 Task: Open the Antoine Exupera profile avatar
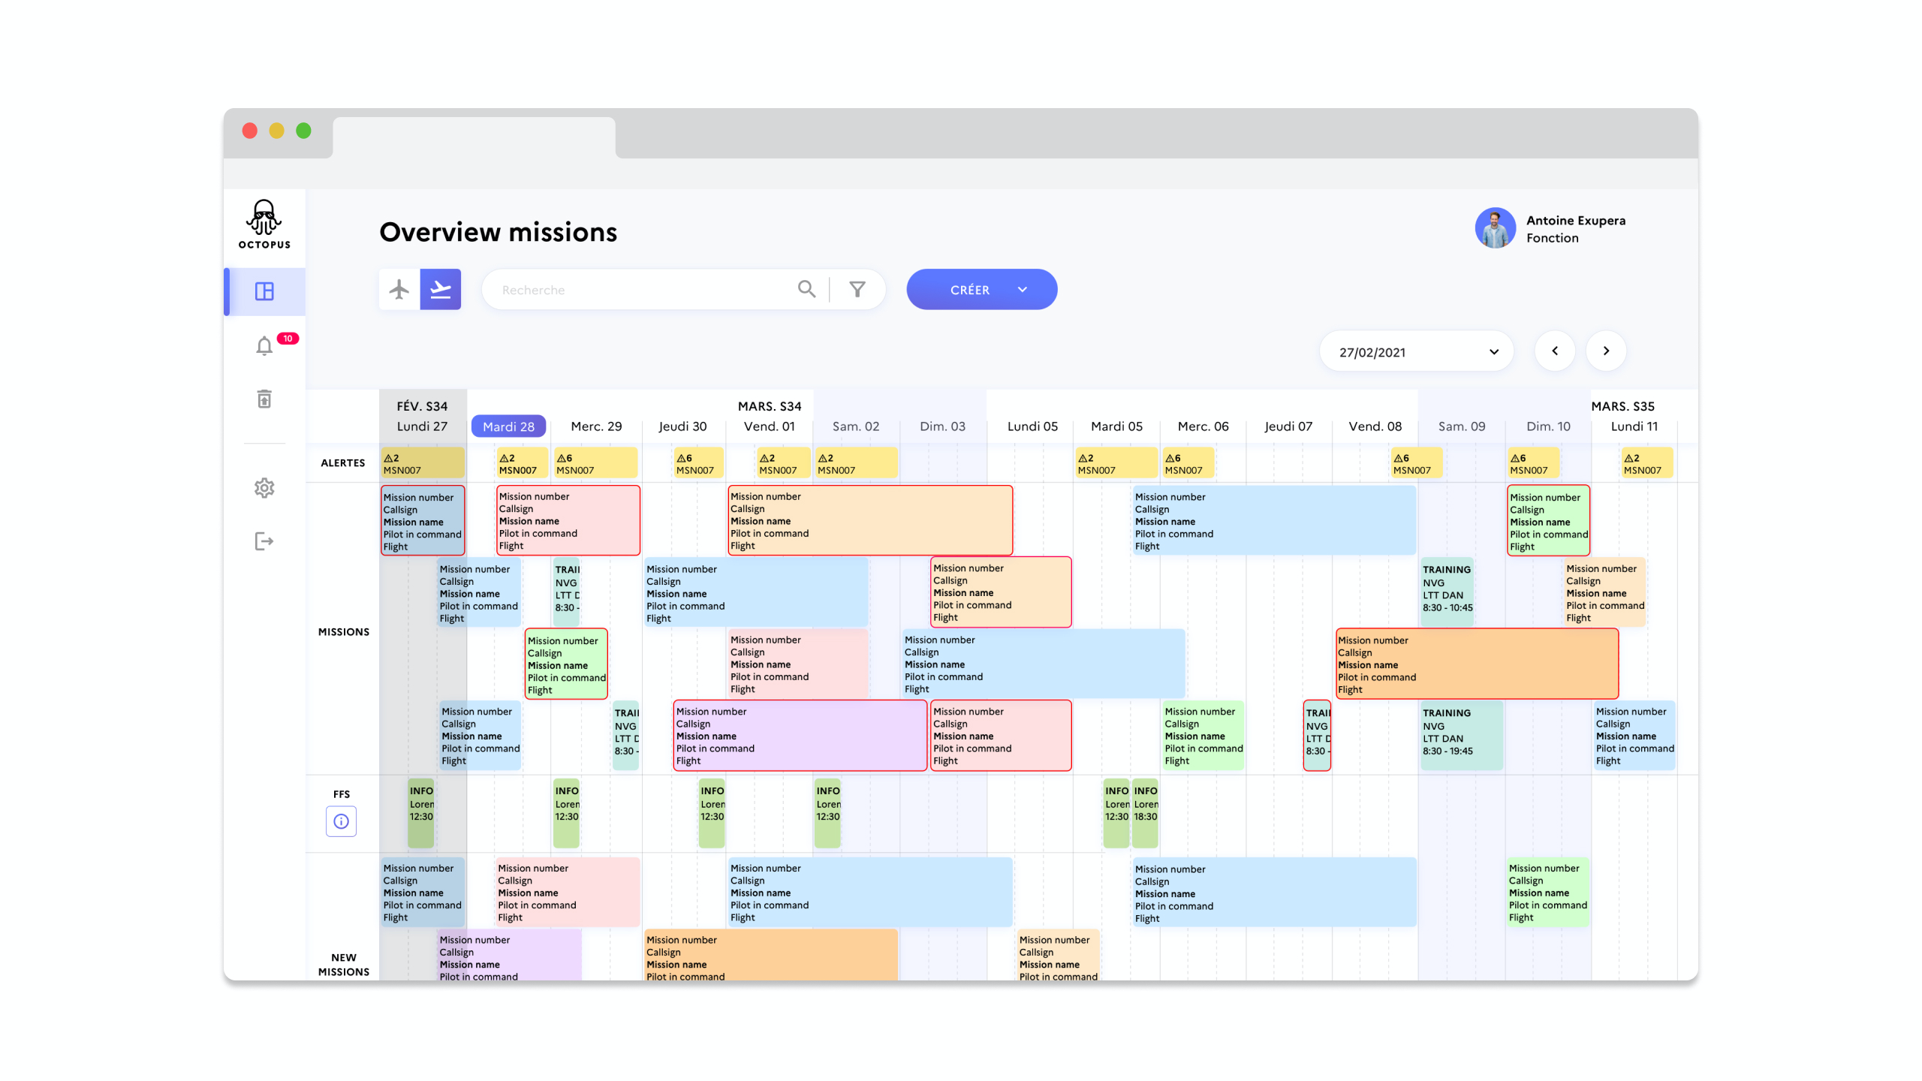(x=1495, y=228)
